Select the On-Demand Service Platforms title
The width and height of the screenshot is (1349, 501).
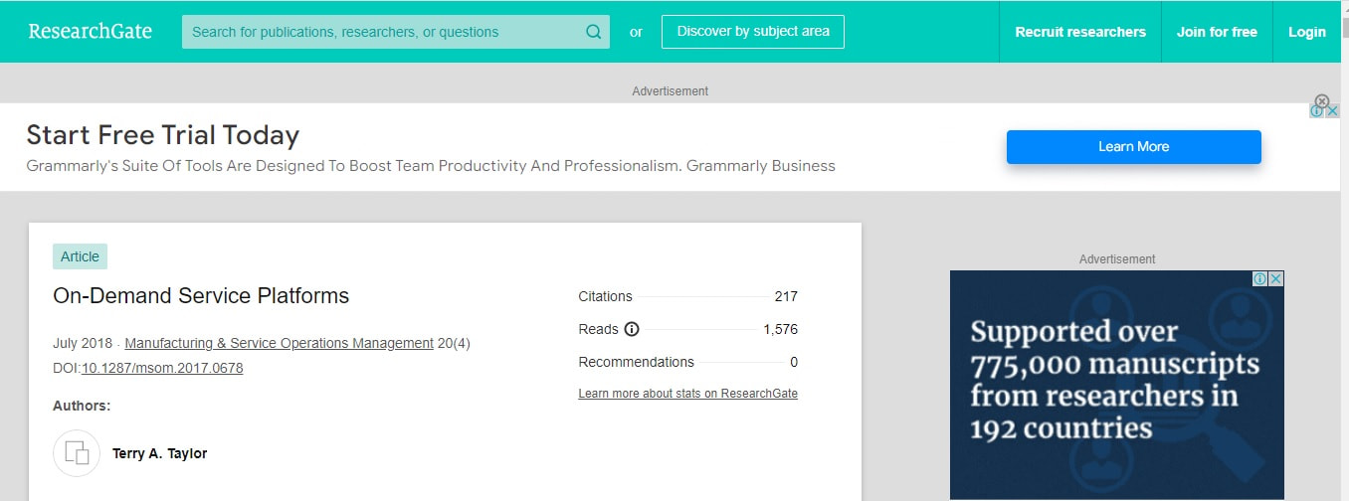201,295
